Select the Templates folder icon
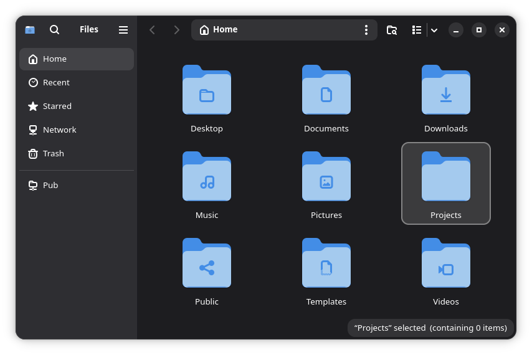 click(326, 263)
